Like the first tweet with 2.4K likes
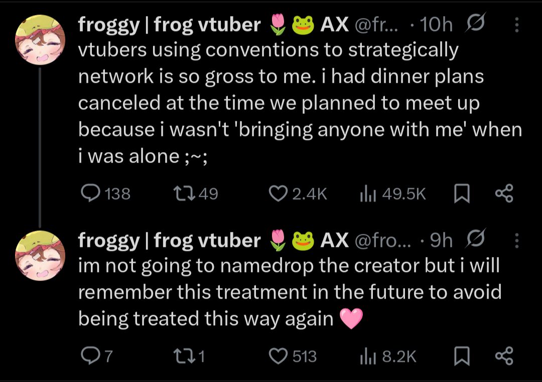Image resolution: width=542 pixels, height=382 pixels. (x=278, y=194)
